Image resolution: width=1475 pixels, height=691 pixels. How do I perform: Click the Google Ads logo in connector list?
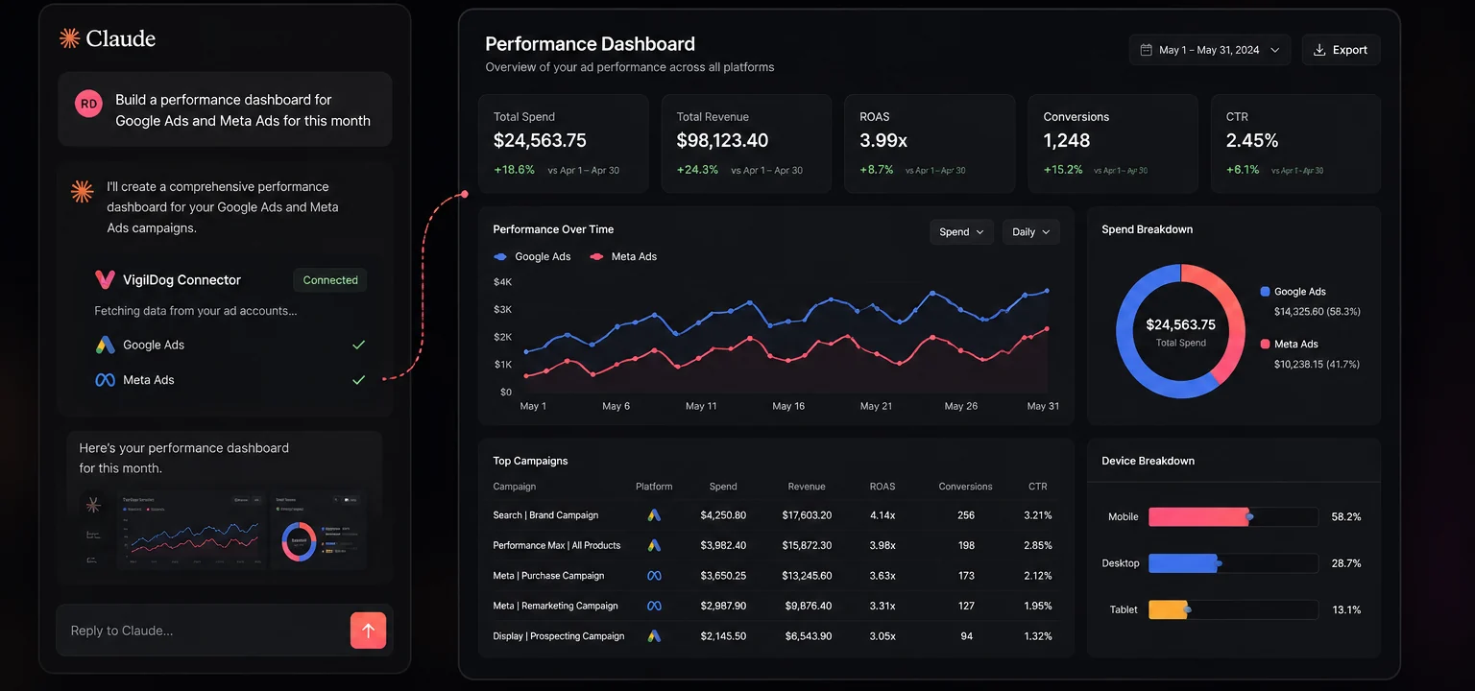pyautogui.click(x=105, y=345)
